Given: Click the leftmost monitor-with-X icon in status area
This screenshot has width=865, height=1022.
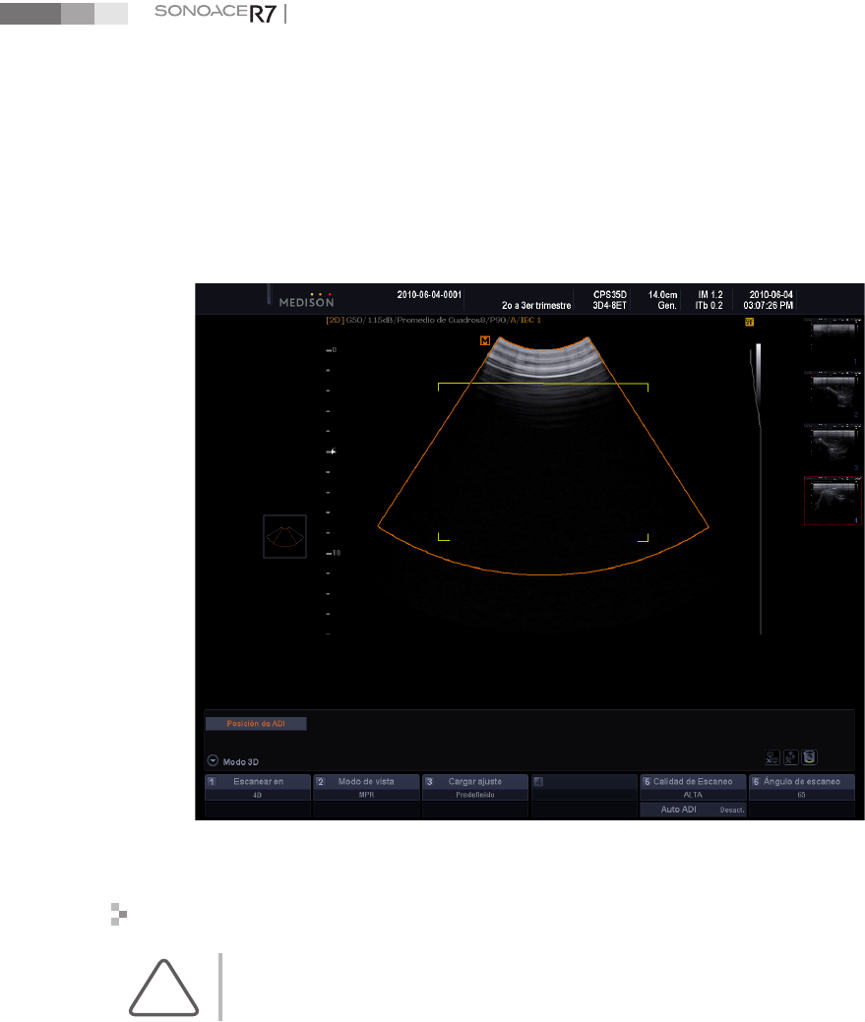Looking at the screenshot, I should [x=772, y=757].
